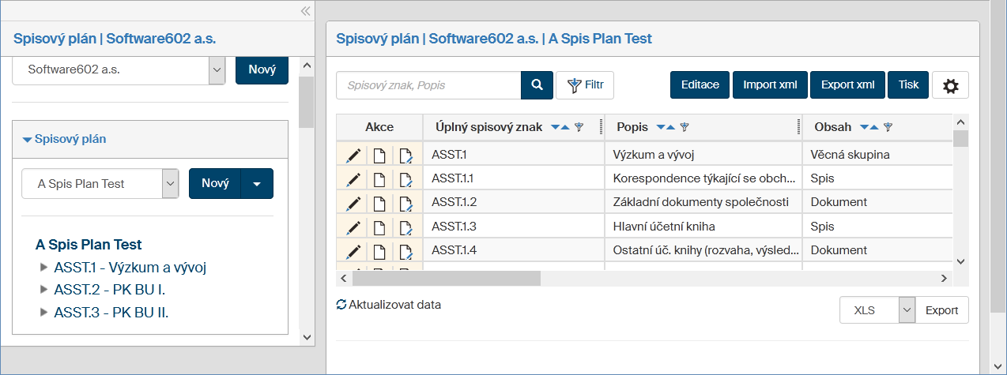Click the table's horizontal scrollbar thumb
This screenshot has width=1007, height=375.
click(x=446, y=278)
